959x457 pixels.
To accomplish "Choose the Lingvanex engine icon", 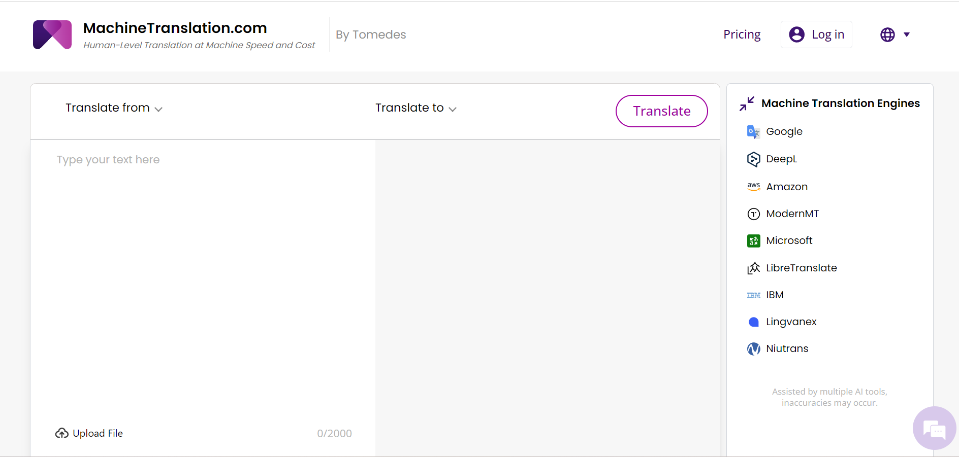I will 754,322.
